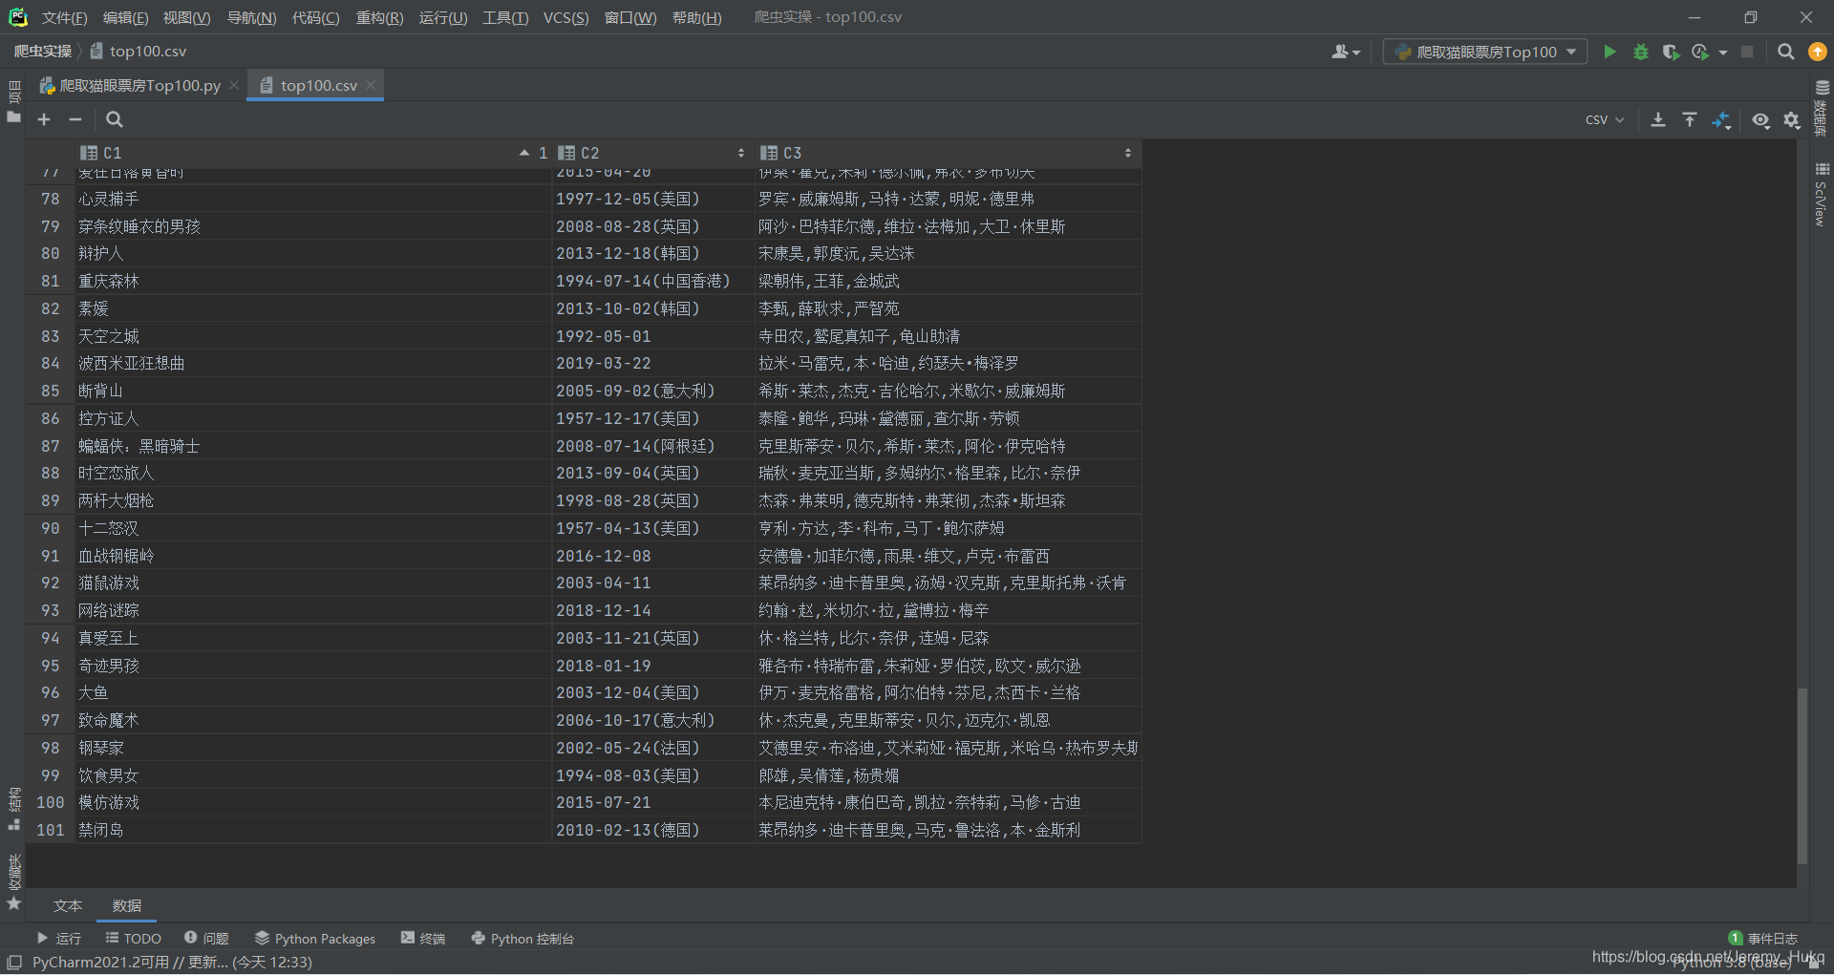Import data using the upload icon
The width and height of the screenshot is (1834, 975).
click(1690, 120)
